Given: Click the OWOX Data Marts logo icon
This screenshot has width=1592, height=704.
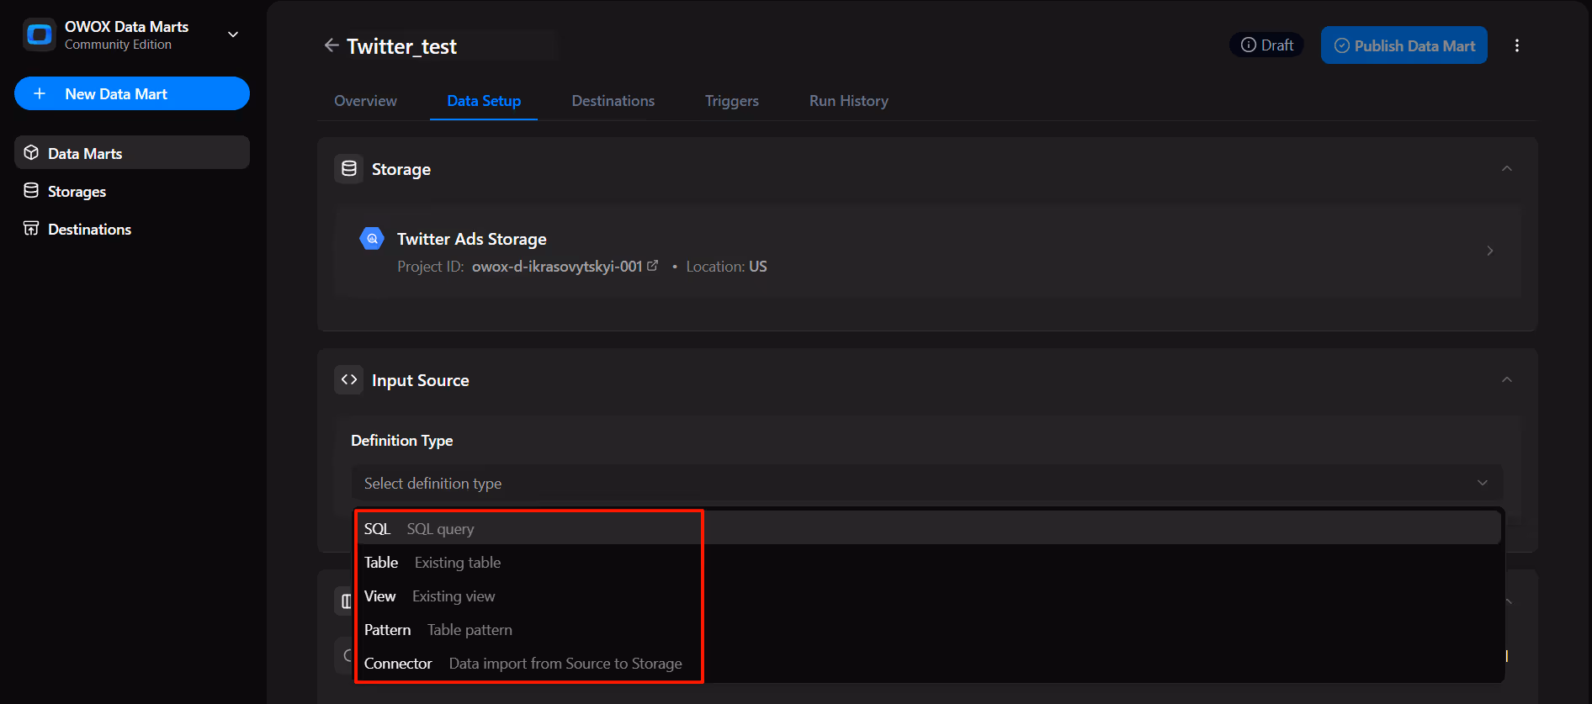Looking at the screenshot, I should coord(40,34).
